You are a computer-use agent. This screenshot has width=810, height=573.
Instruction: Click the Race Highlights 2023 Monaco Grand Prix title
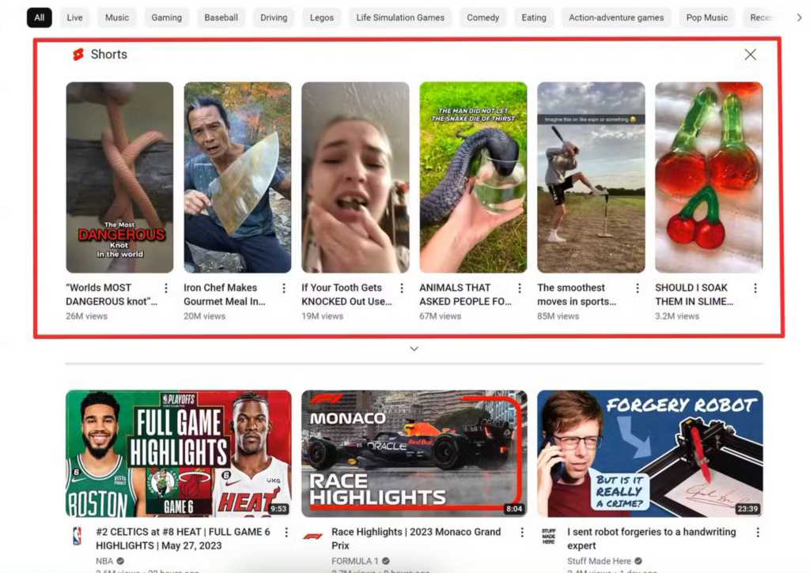click(x=415, y=538)
